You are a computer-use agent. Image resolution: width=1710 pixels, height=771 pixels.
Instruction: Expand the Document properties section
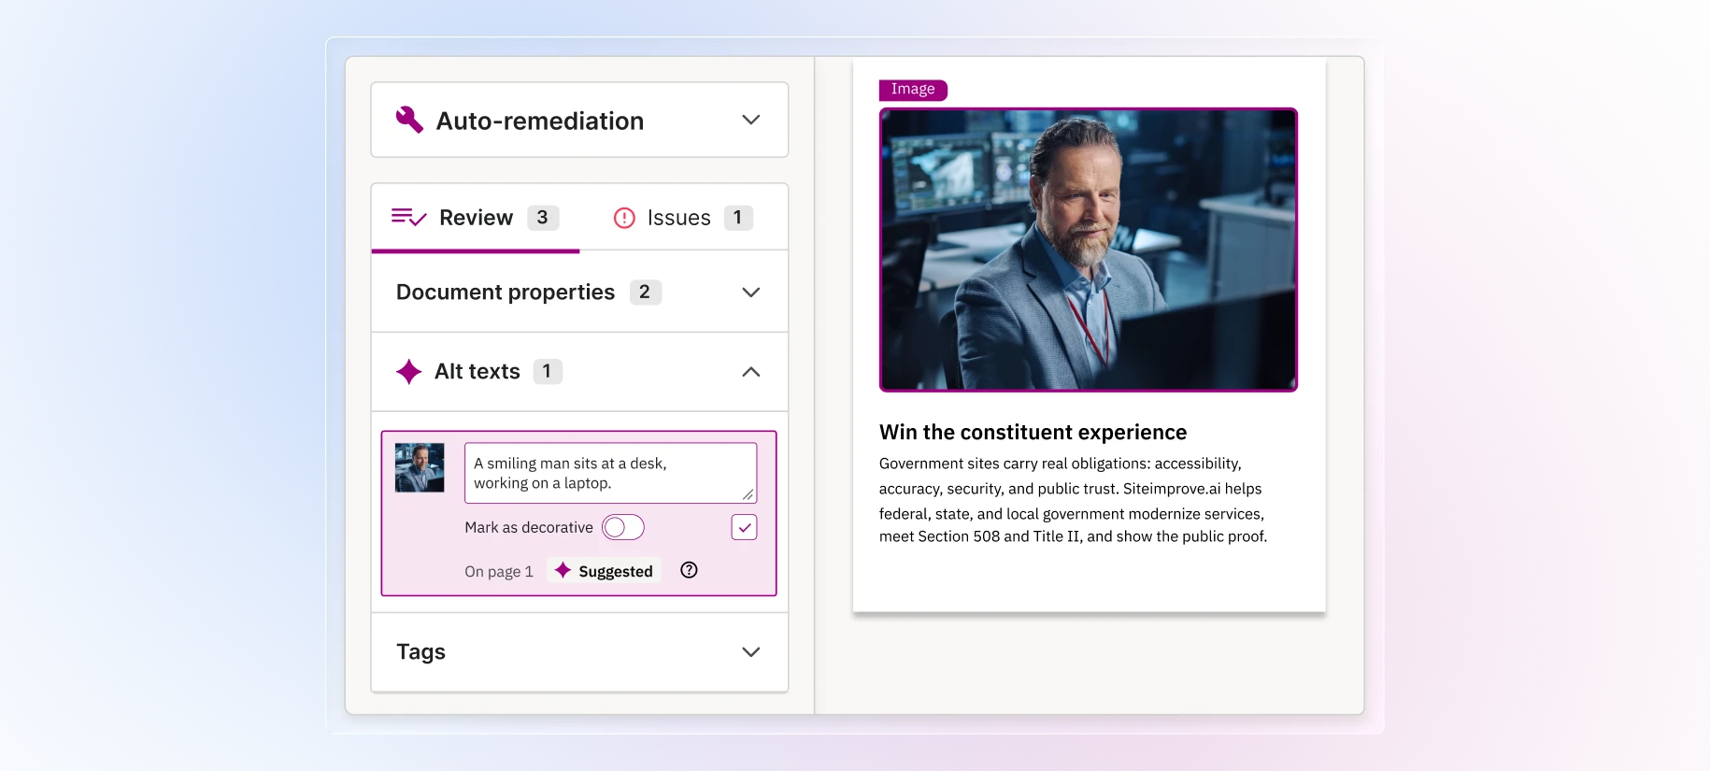pos(579,293)
